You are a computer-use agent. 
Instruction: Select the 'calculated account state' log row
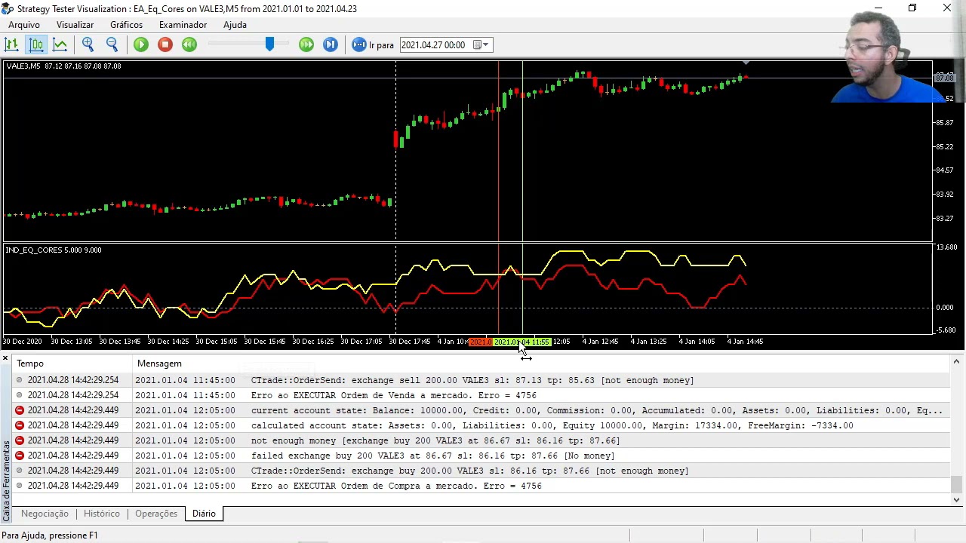pyautogui.click(x=481, y=425)
